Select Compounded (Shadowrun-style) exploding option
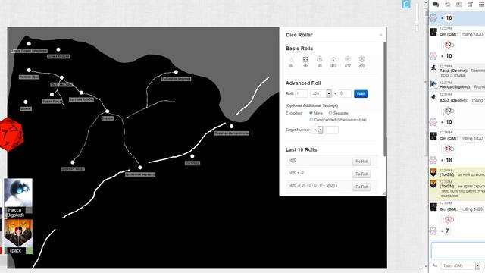 tap(311, 120)
